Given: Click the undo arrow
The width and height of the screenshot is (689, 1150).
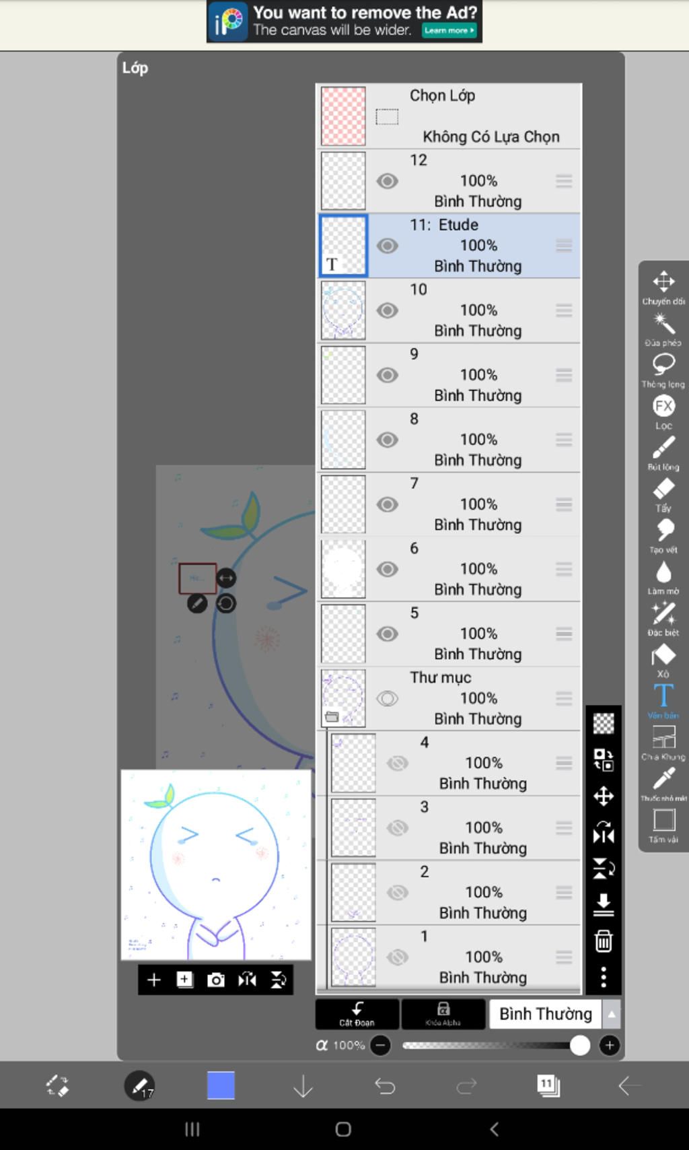Looking at the screenshot, I should (385, 1085).
